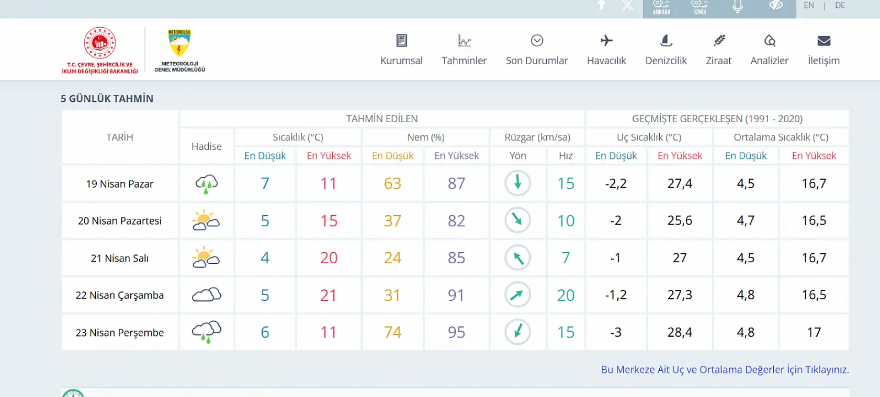This screenshot has width=880, height=397.
Task: Click wind direction arrow for 22 Nisan Çarşamba
Action: click(517, 295)
